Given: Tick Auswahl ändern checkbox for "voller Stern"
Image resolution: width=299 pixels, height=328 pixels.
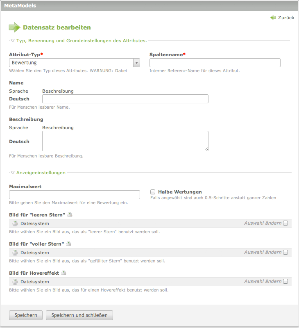Looking at the screenshot, I should click(285, 252).
